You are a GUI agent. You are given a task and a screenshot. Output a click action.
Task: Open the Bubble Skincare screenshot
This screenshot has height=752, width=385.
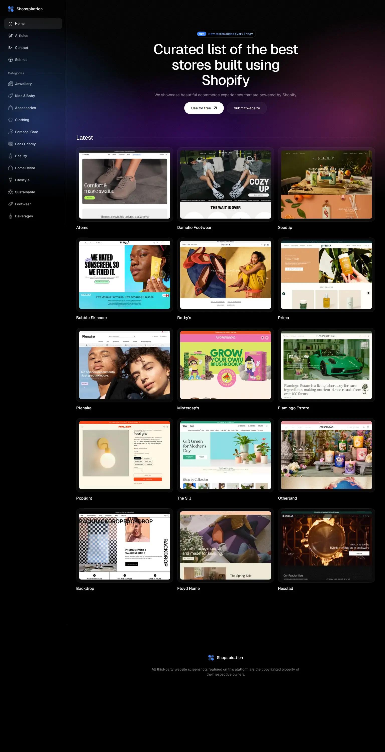125,275
